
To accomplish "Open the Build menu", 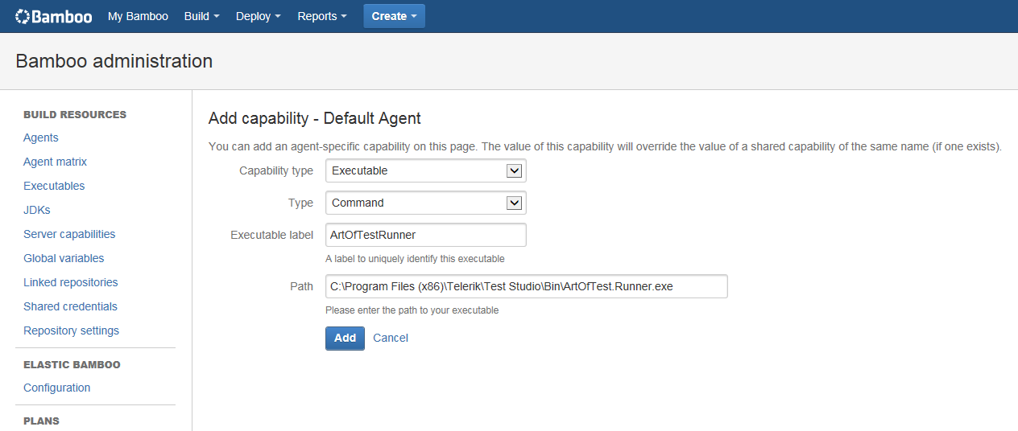I will click(201, 16).
